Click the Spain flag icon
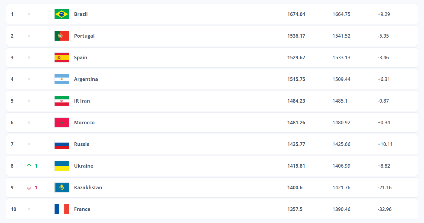The image size is (424, 223). (62, 57)
